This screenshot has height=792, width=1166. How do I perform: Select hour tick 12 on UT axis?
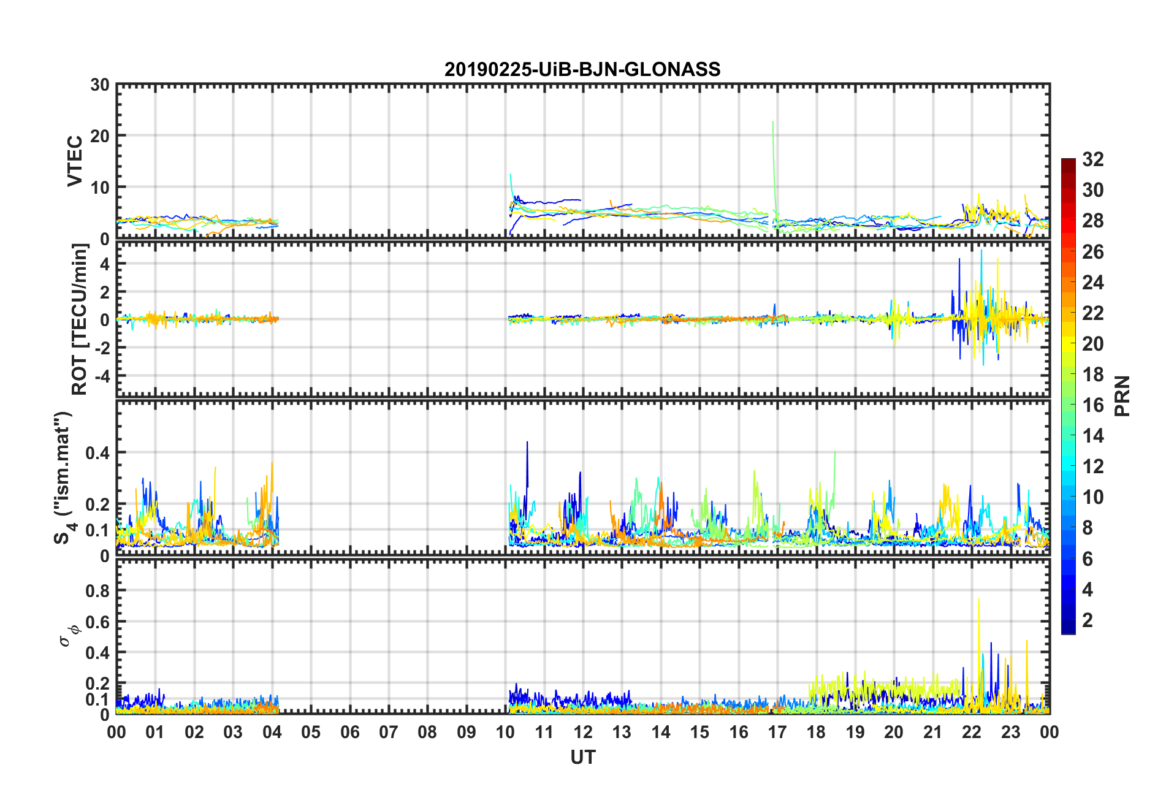click(583, 732)
